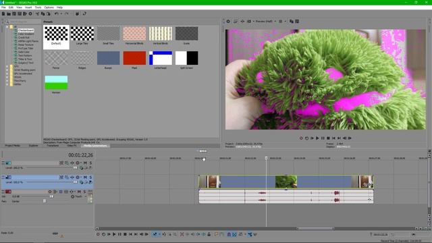Screen dimensions: 432x243
Task: Open Track FX on the top video track
Action: click(72, 163)
